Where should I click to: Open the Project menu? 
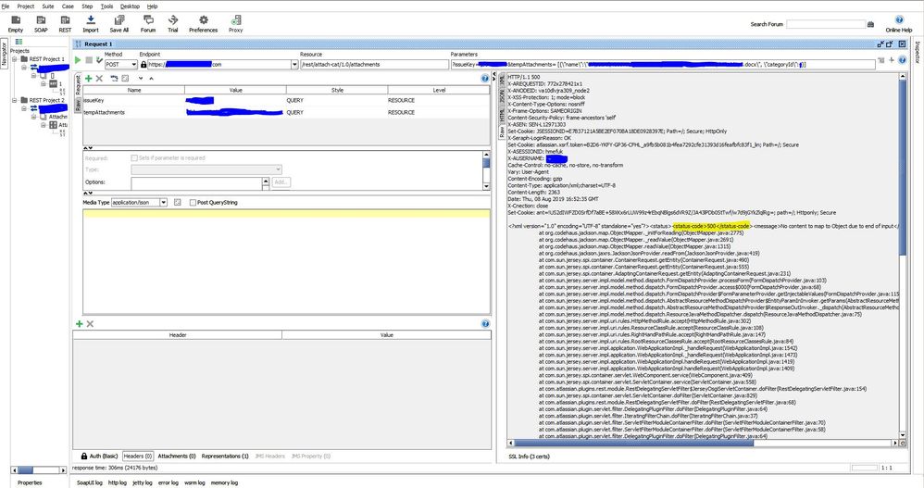tap(25, 6)
